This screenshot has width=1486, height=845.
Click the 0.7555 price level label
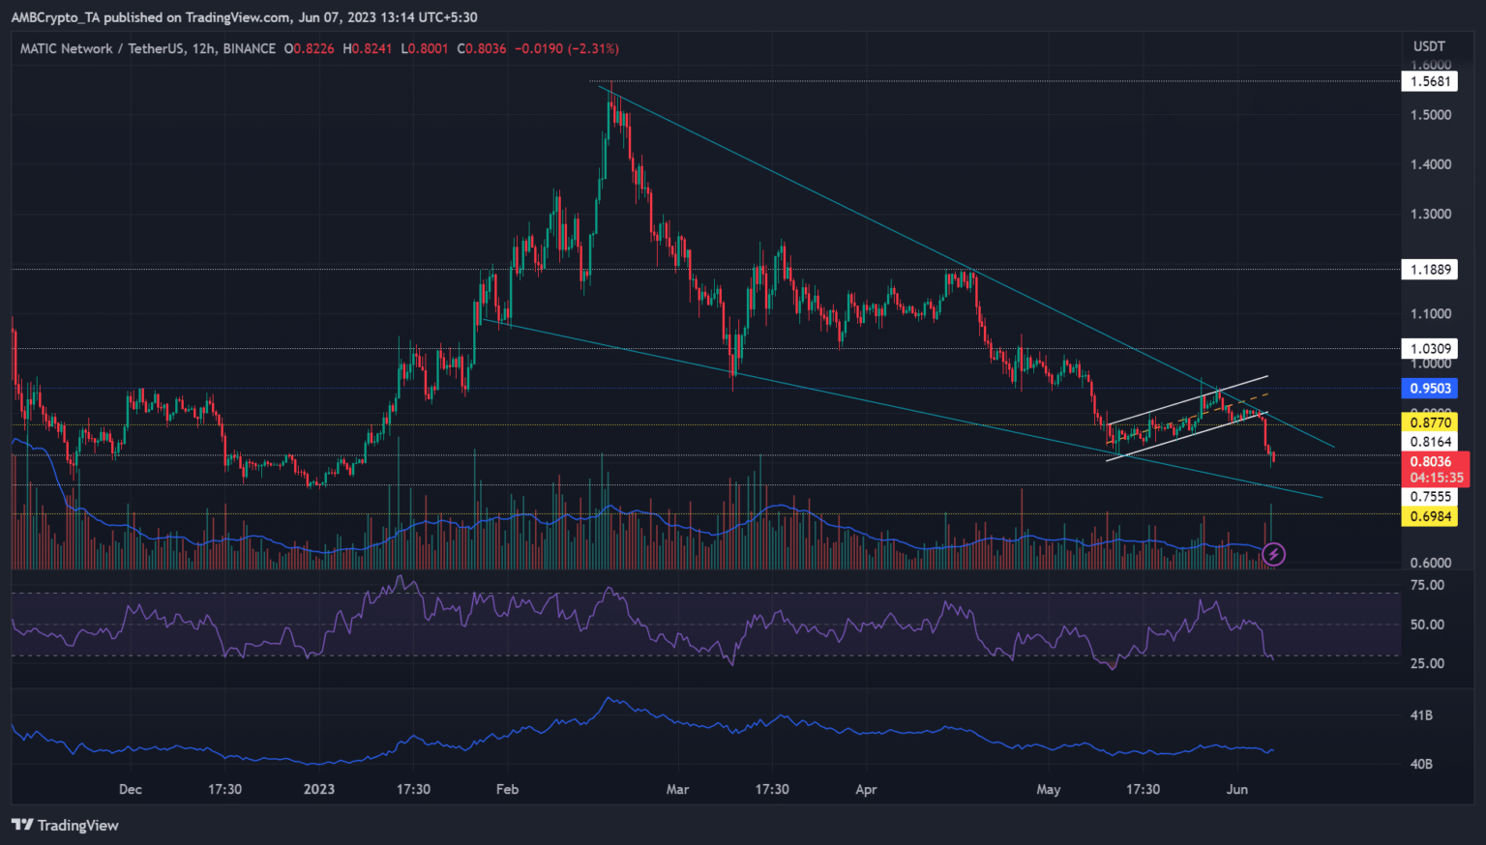[1430, 497]
